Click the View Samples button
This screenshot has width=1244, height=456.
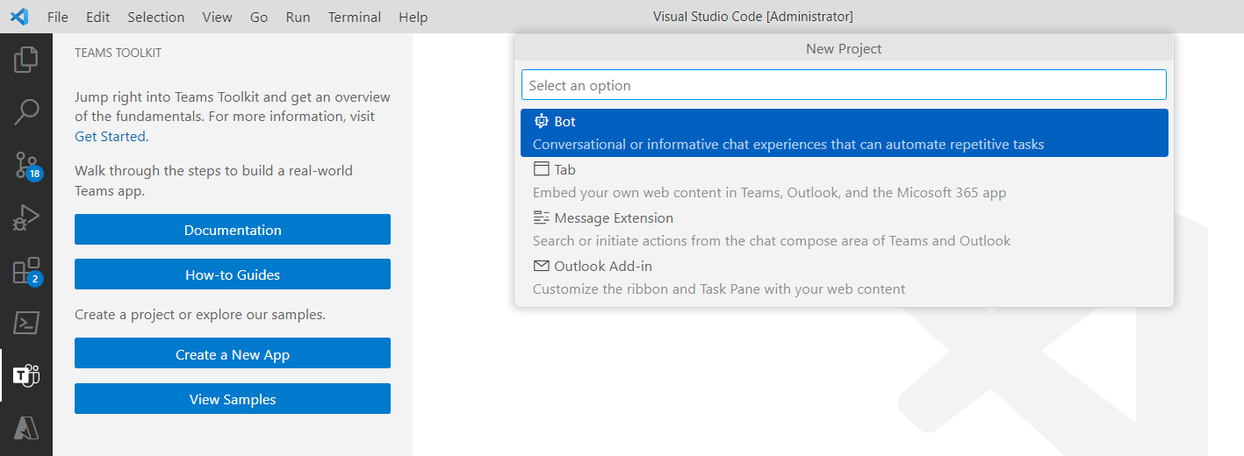[233, 399]
